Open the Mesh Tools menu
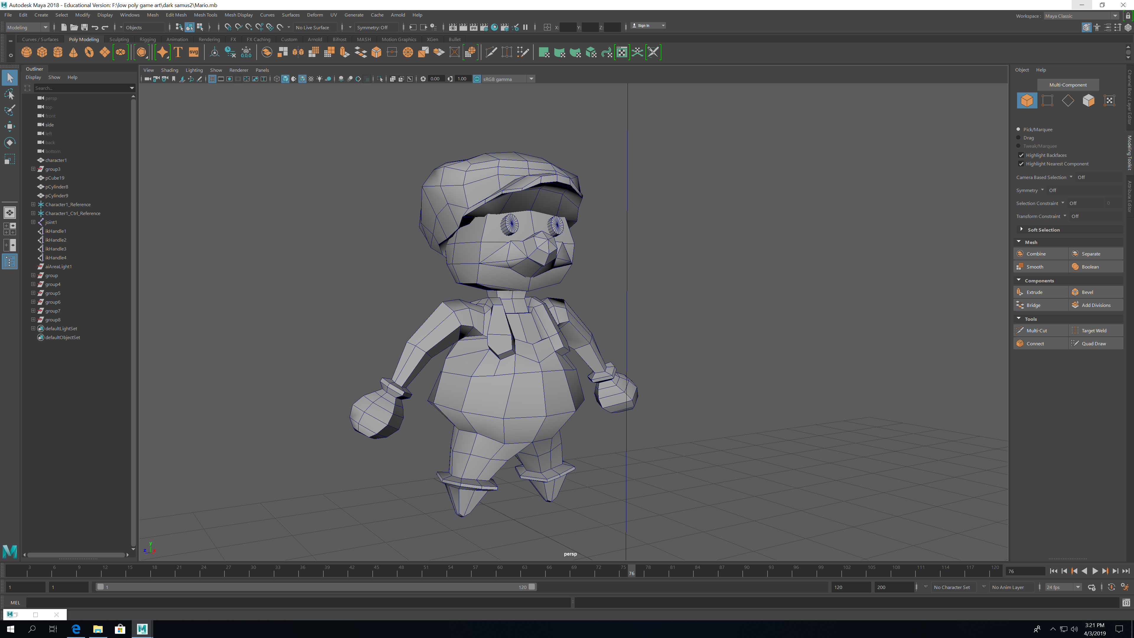Screen dimensions: 1134x638 tap(205, 15)
